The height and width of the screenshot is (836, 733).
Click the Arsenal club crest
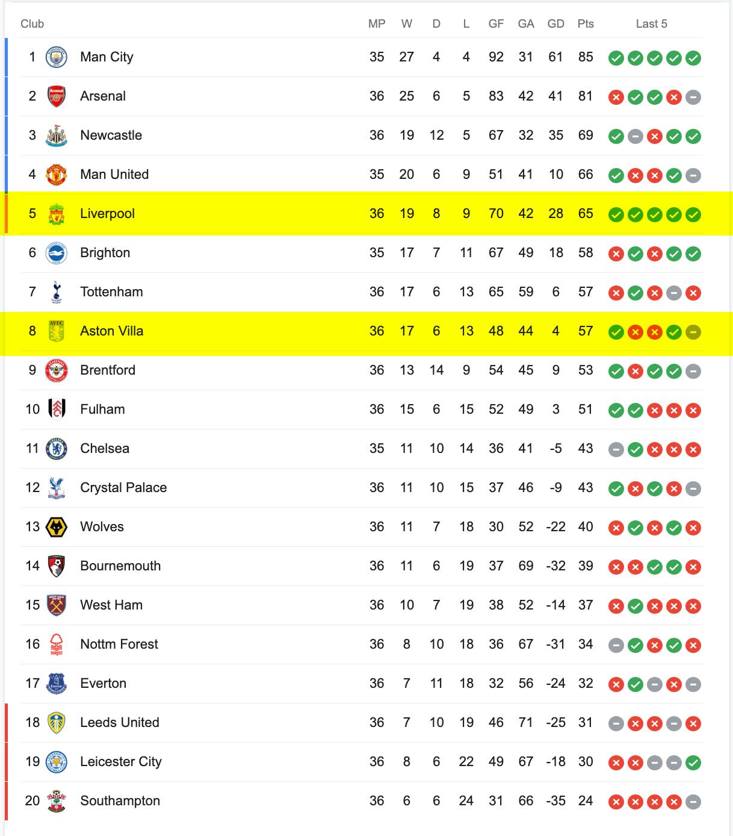57,96
